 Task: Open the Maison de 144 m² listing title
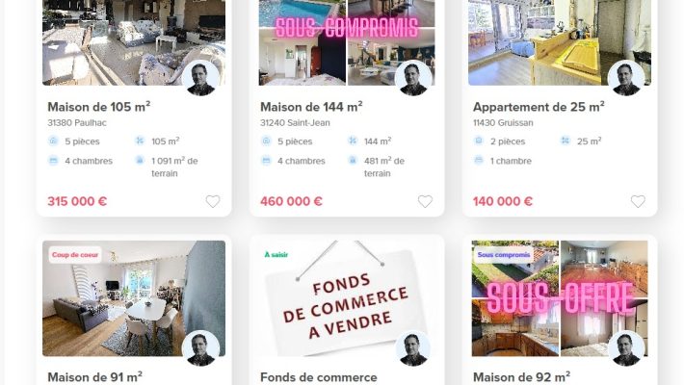click(311, 107)
